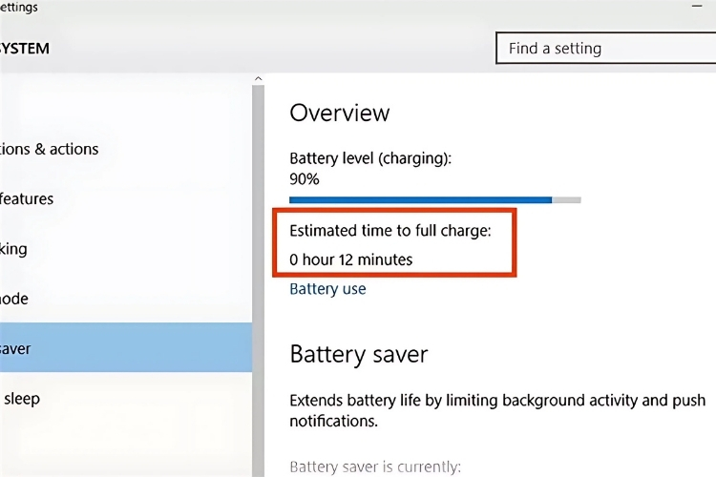Image resolution: width=716 pixels, height=477 pixels.
Task: Minimize the Settings window
Action: (695, 6)
